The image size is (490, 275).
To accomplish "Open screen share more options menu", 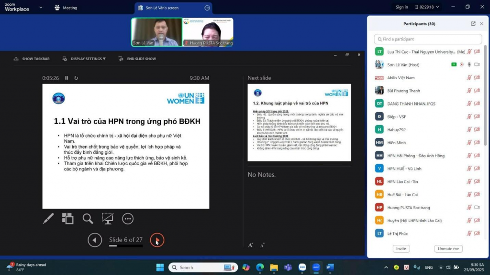I will (207, 8).
